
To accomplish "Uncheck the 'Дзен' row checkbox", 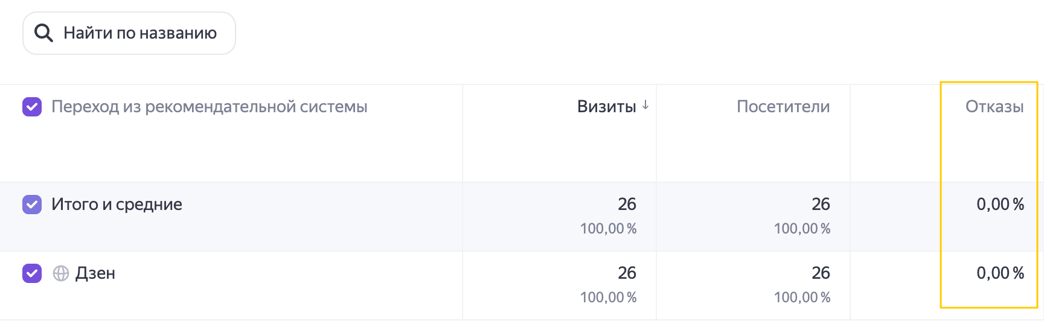I will click(x=32, y=273).
